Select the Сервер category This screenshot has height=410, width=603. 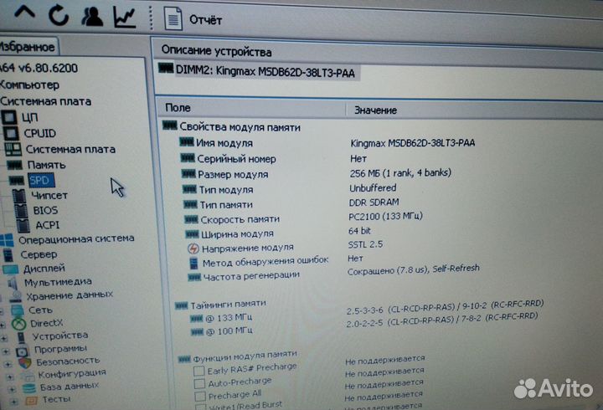pyautogui.click(x=39, y=254)
